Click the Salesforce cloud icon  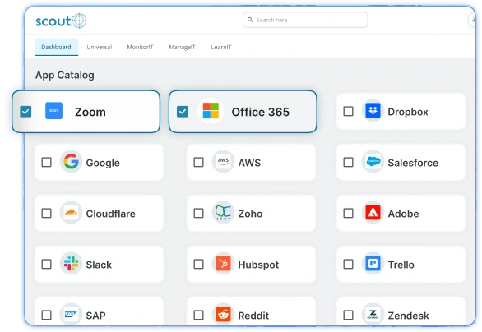click(x=373, y=162)
